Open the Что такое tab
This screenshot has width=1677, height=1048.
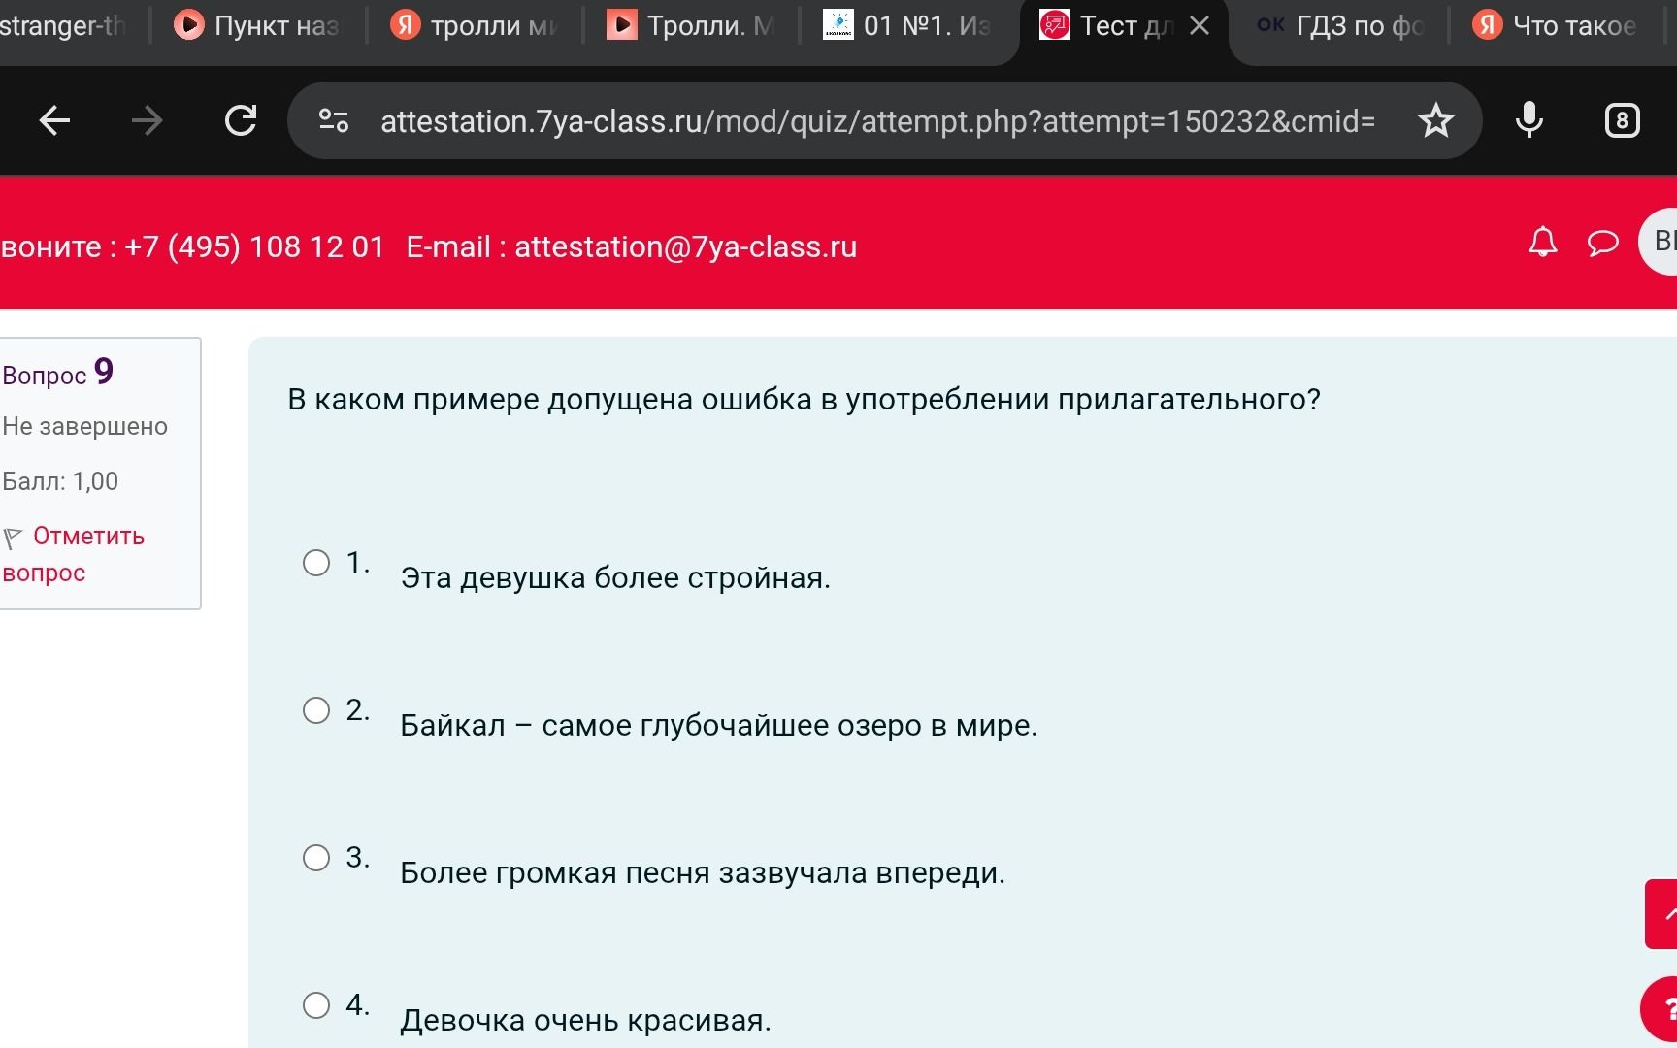[x=1555, y=25]
